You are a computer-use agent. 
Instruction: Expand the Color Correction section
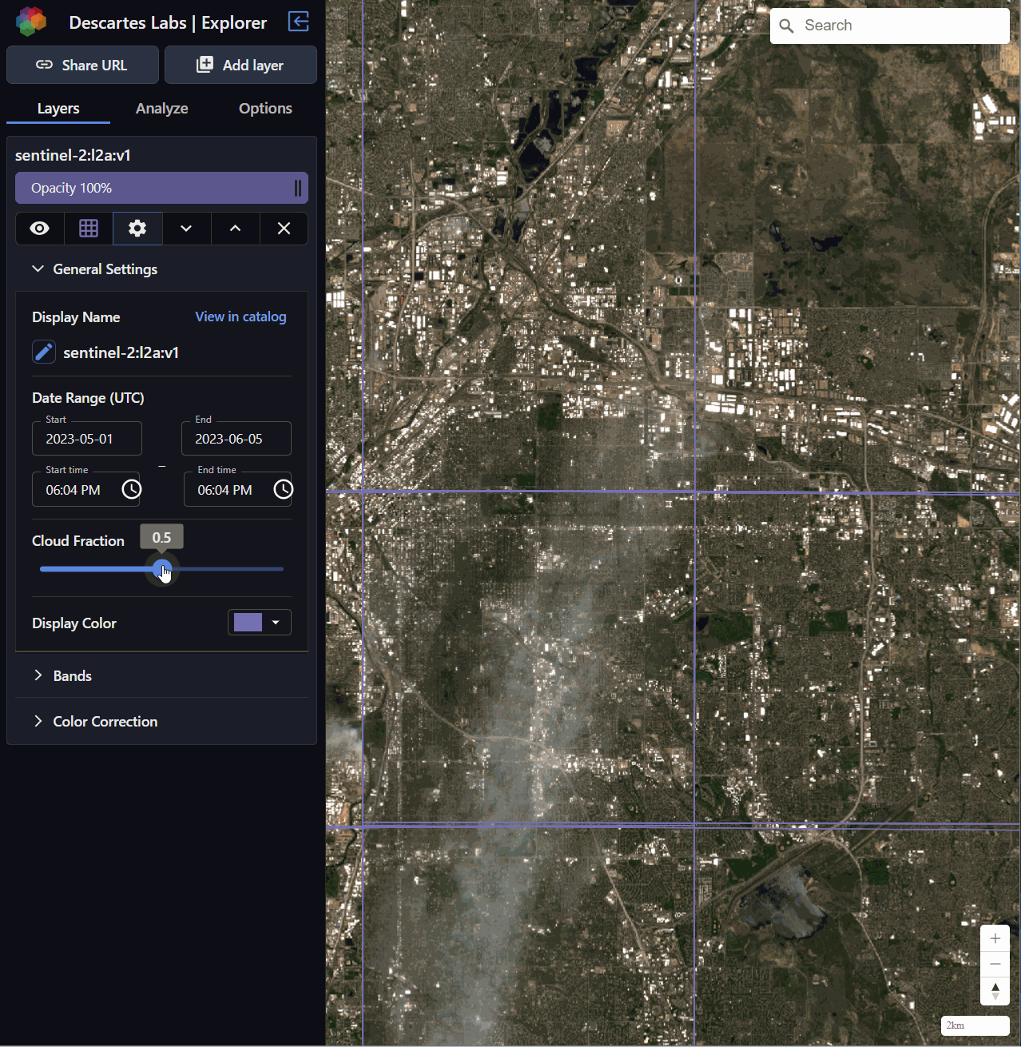pyautogui.click(x=38, y=722)
